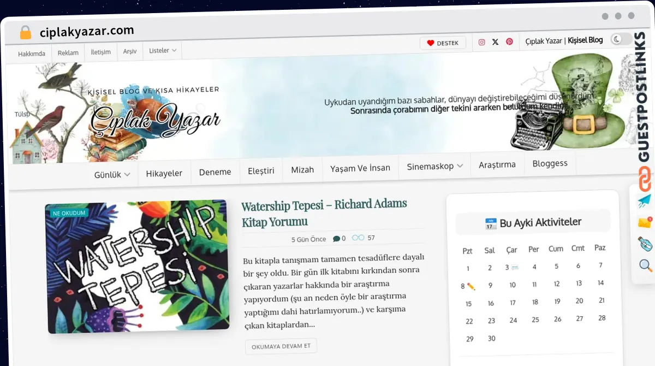The height and width of the screenshot is (366, 655).
Task: Click the envelope mail sidebar icon
Action: click(645, 222)
